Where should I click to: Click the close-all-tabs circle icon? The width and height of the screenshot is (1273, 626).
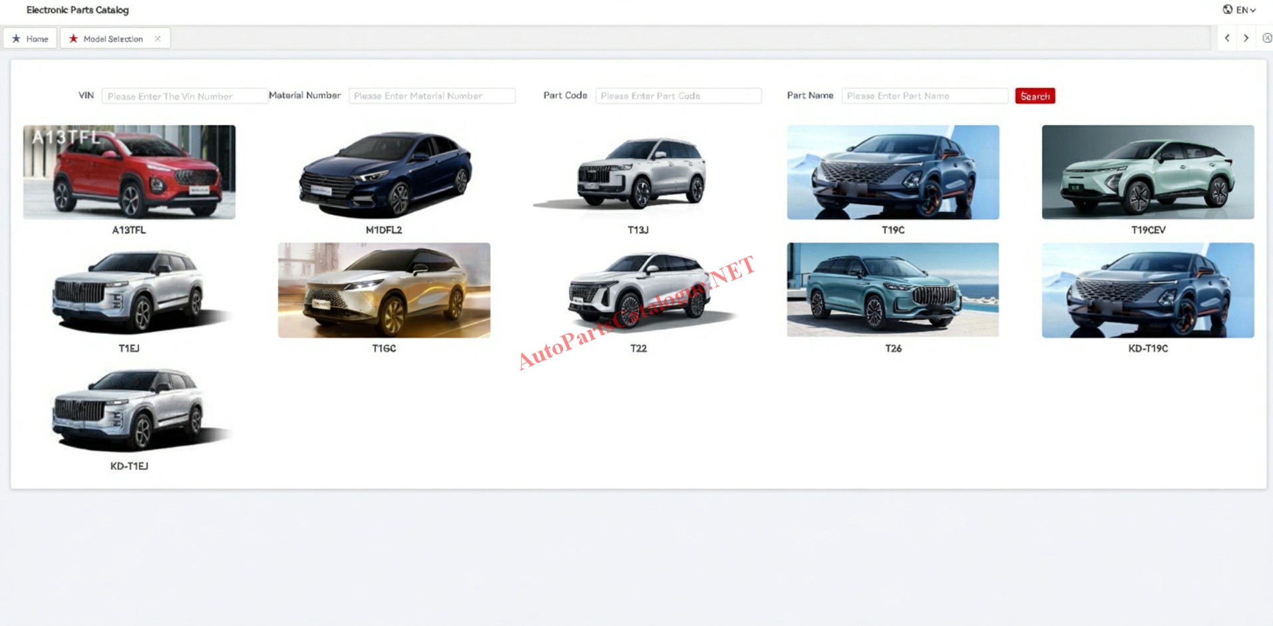1266,38
